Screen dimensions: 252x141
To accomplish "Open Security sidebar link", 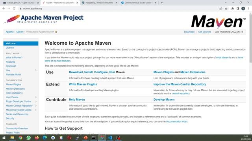I will point(10,118).
